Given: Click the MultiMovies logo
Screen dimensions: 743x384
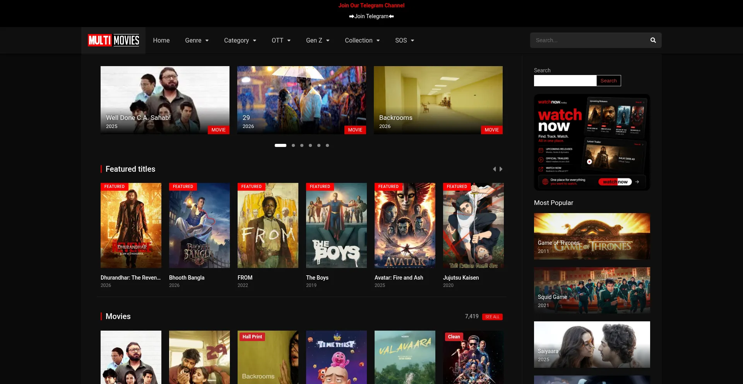Looking at the screenshot, I should 113,40.
